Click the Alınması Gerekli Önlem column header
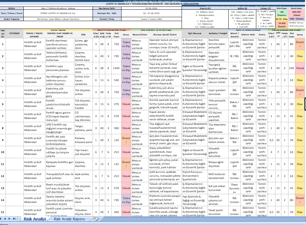This screenshot has height=225, width=306. click(x=165, y=34)
